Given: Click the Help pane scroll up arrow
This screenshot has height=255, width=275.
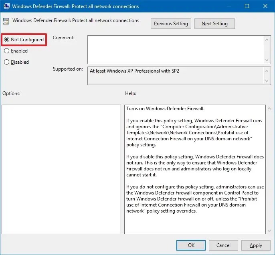Looking at the screenshot, I should [x=269, y=109].
